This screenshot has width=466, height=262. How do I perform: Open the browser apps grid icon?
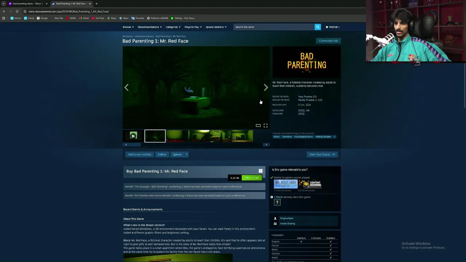point(4,18)
